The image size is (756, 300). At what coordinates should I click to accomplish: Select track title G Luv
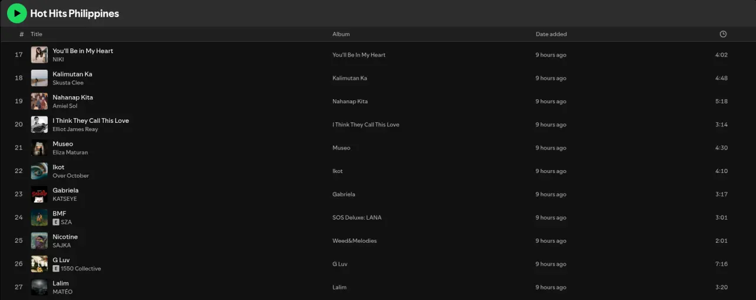point(61,260)
